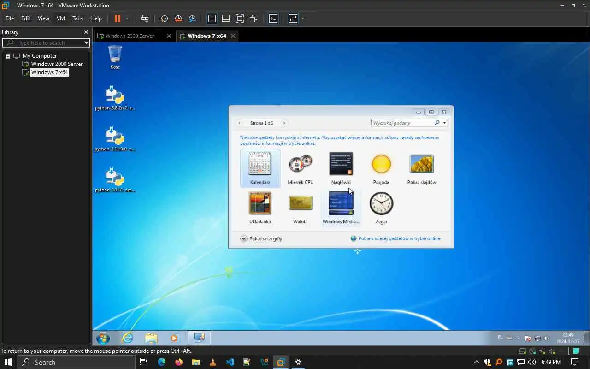Viewport: 590px width, 369px height.
Task: Click the host taskbar Search box
Action: (76, 362)
